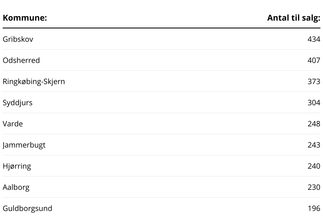Screen dimensions: 323x221
Task: Click the Antal til salg header
Action: 294,18
